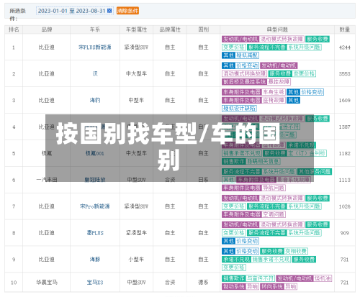
Task: Open the 海豹 car series link
Action: [95, 100]
